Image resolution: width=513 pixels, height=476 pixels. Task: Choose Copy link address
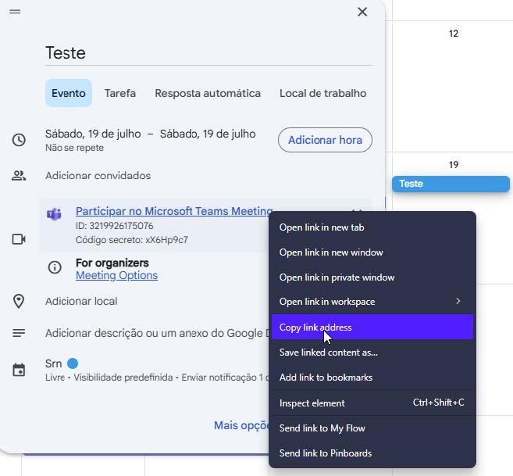point(372,327)
